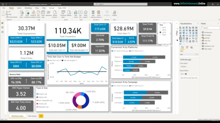Switch to Data view in left sidebar
Viewport: 220px width, 123px height.
[x=2, y=27]
